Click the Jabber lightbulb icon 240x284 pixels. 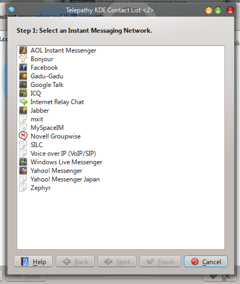coord(23,110)
